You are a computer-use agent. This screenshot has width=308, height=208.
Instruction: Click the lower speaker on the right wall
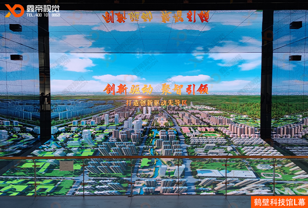[x=295, y=58]
